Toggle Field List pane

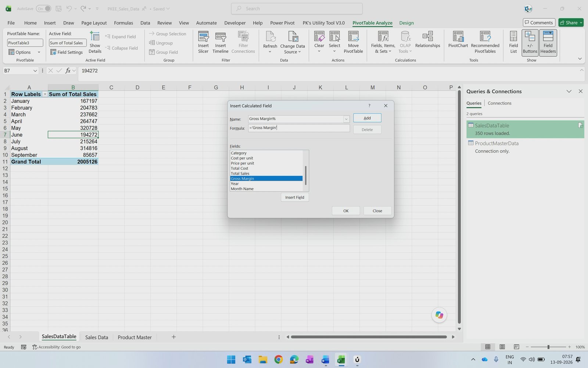(x=513, y=42)
